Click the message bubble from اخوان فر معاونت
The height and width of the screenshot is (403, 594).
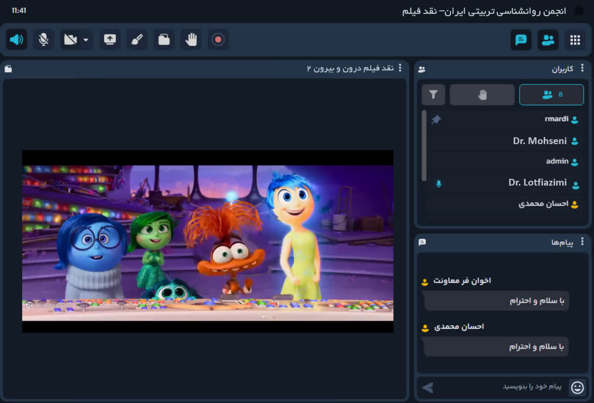(497, 301)
